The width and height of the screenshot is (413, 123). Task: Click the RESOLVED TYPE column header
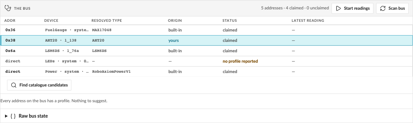(x=107, y=21)
